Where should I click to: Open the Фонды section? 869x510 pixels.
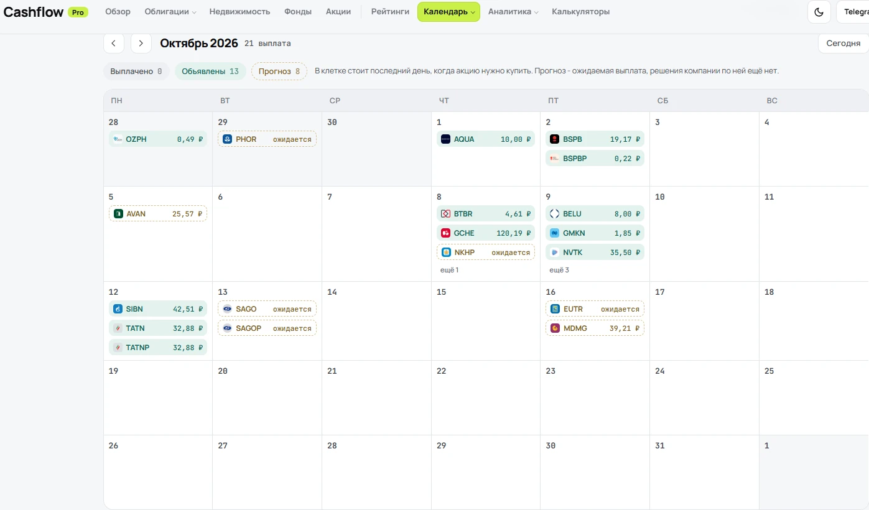tap(298, 12)
